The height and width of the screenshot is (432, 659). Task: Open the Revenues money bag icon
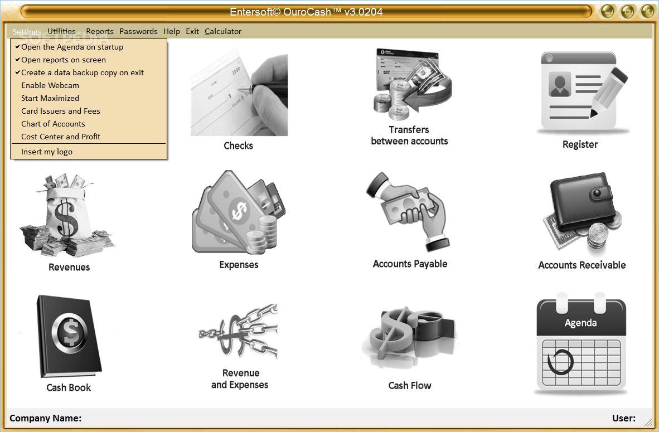coord(67,215)
